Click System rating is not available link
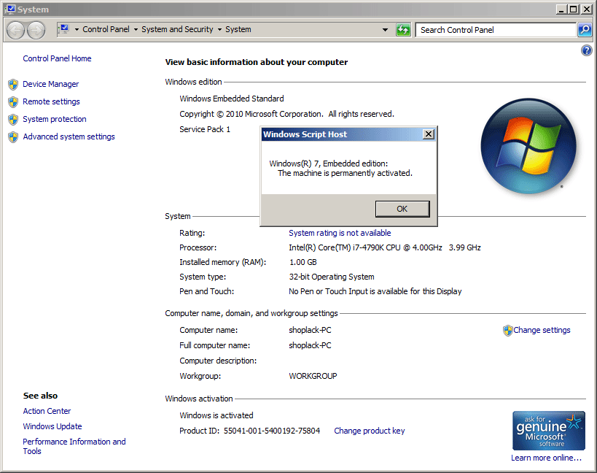Viewport: 597px width, 473px height. pos(340,233)
